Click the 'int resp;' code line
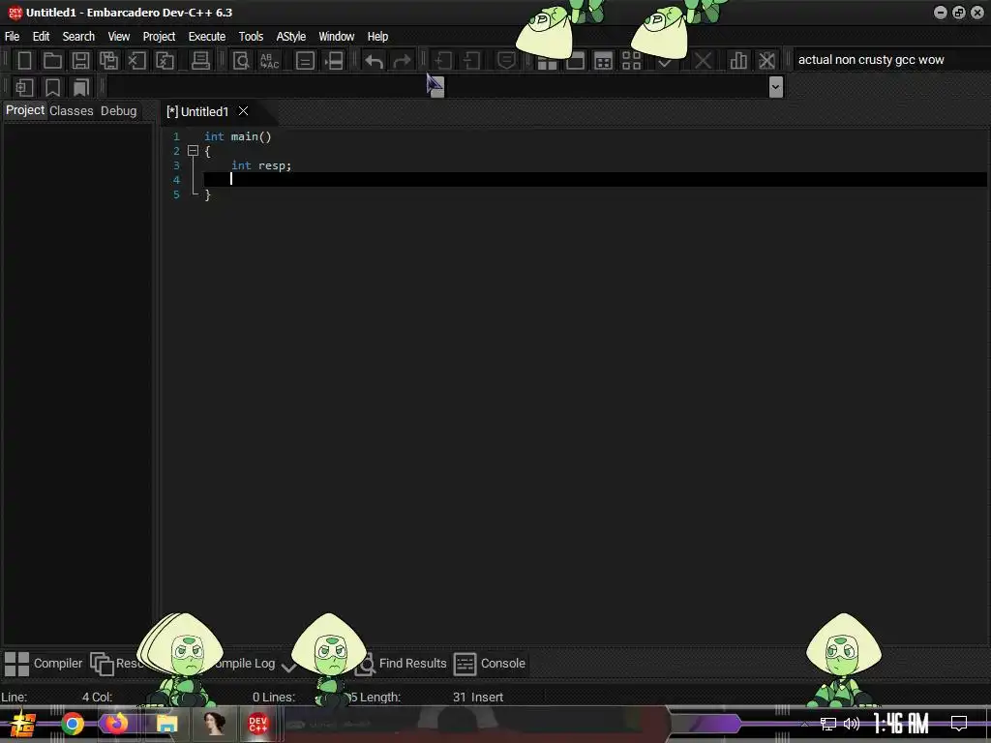991x743 pixels. (x=261, y=165)
